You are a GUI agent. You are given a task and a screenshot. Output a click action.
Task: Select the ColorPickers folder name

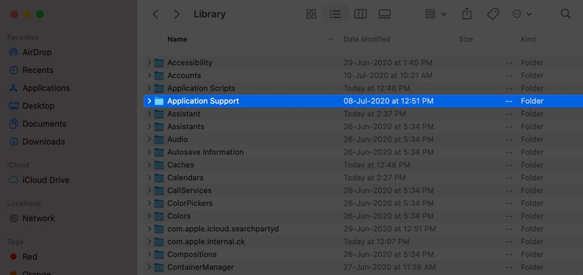pos(190,203)
